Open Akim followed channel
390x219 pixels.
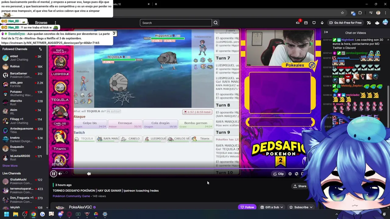click(x=23, y=112)
